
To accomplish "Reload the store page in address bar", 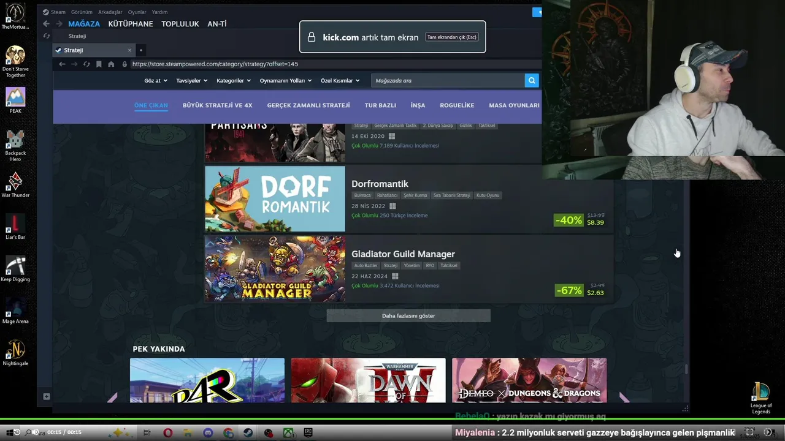I will pos(86,64).
